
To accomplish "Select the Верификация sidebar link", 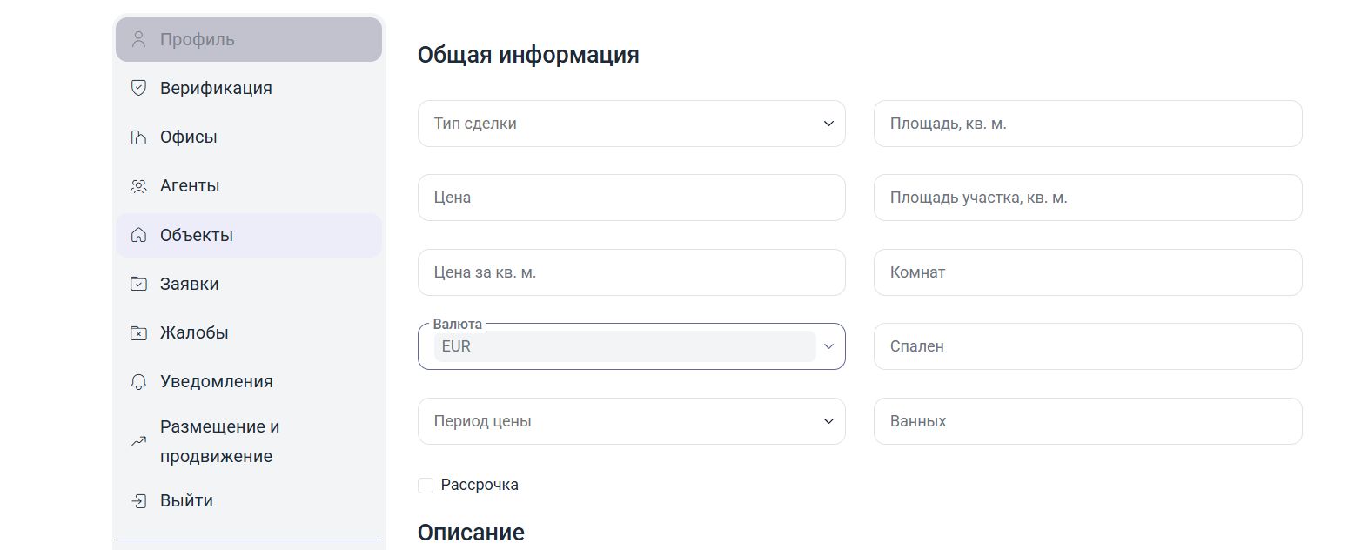I will tap(249, 88).
